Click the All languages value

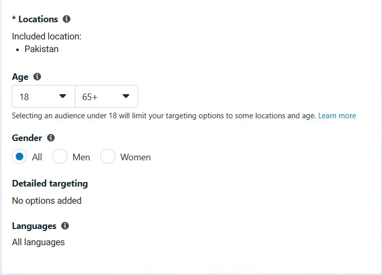tap(38, 242)
